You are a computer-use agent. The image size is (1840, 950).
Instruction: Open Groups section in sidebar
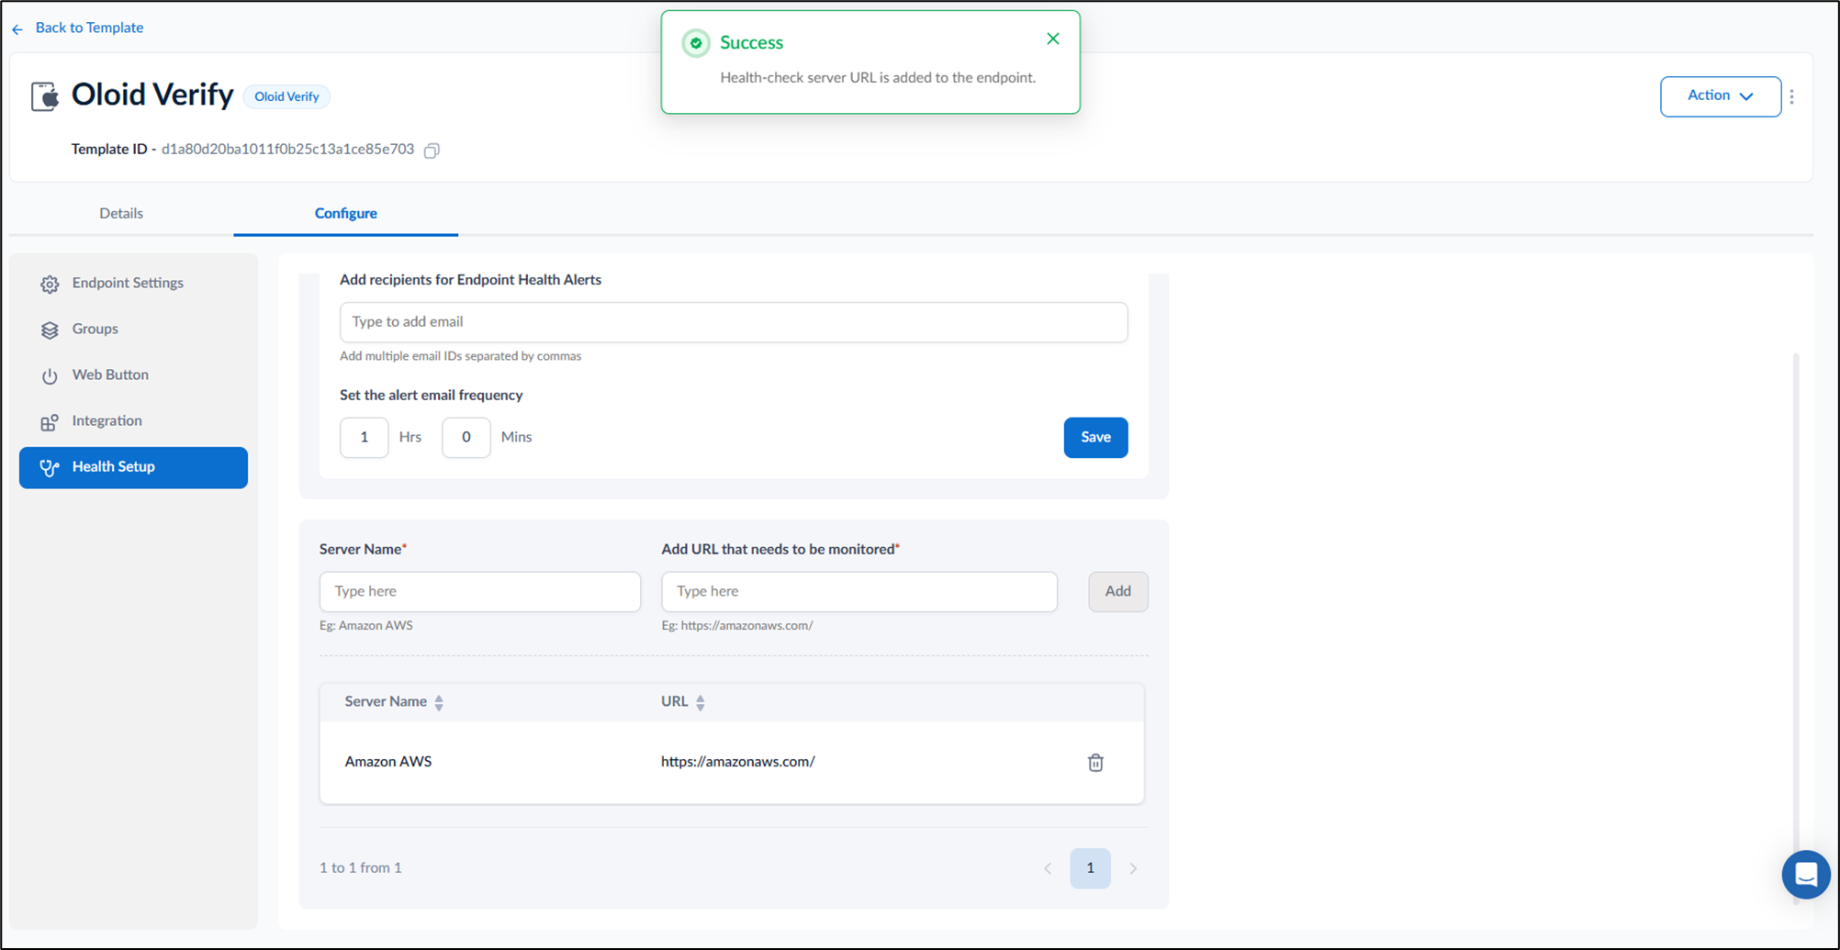(x=133, y=330)
